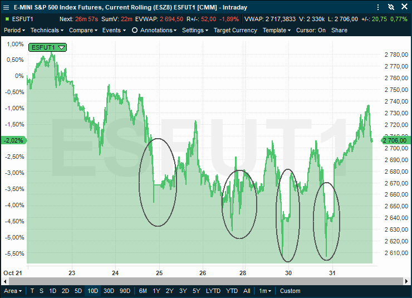
Task: Click the 0,77% percent change value
Action: (399, 19)
